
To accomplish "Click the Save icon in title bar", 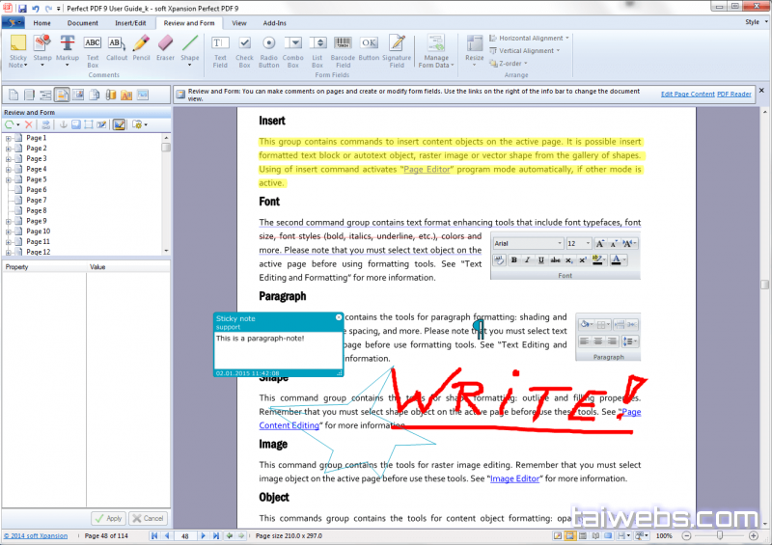I will click(21, 8).
